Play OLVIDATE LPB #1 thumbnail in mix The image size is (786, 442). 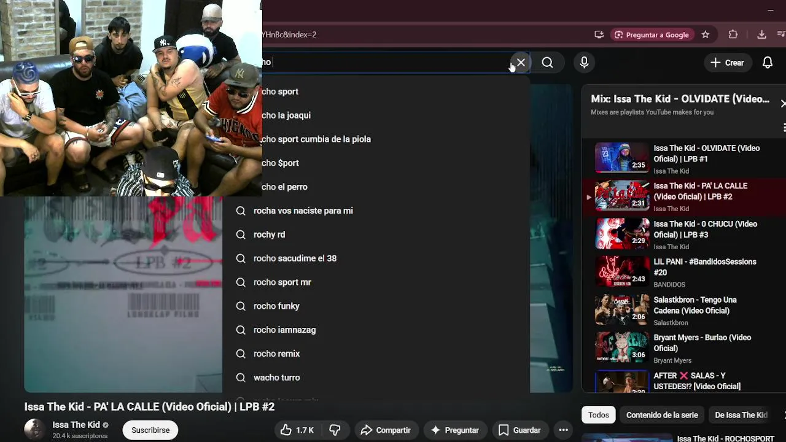point(622,158)
